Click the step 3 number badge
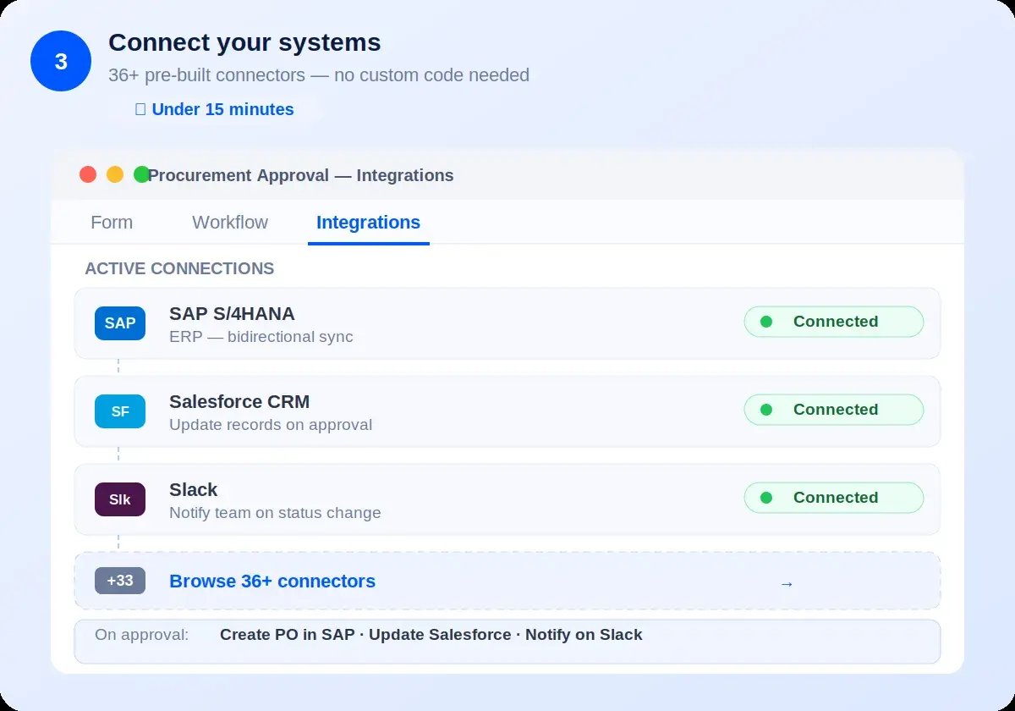This screenshot has height=711, width=1015. point(60,60)
